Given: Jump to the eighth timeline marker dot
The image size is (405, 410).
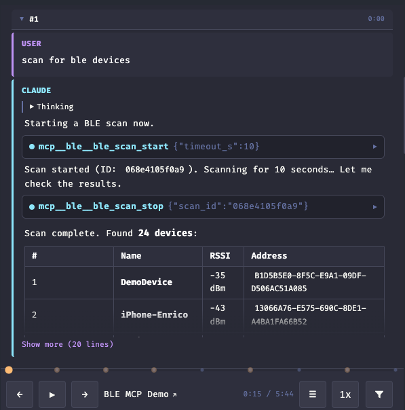Looking at the screenshot, I should (x=347, y=370).
